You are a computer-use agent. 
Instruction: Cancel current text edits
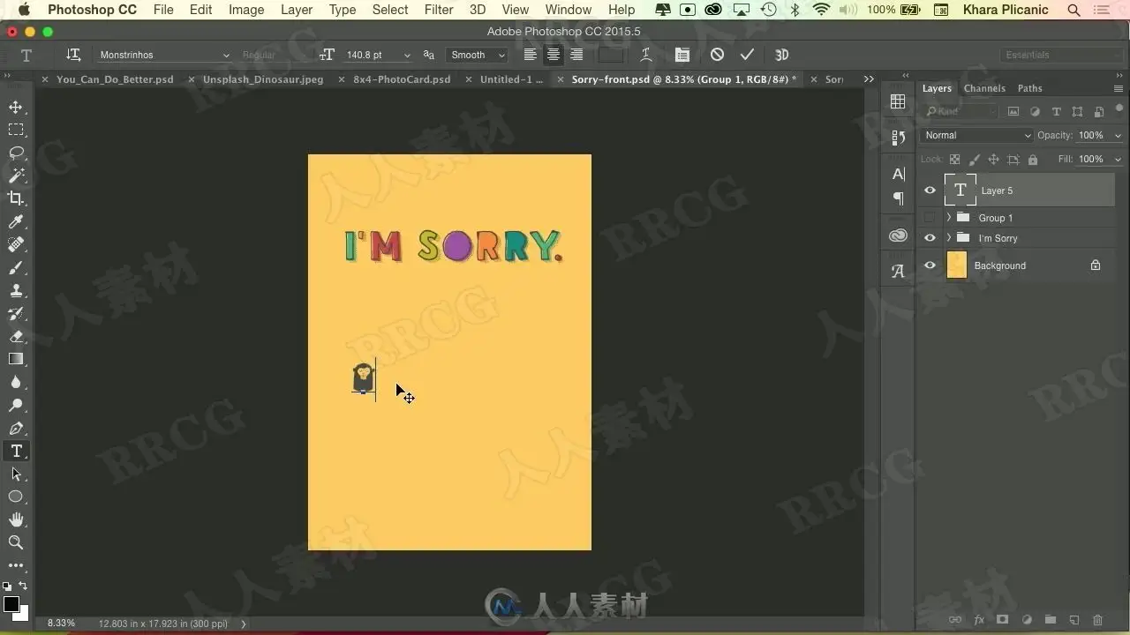[x=717, y=55]
